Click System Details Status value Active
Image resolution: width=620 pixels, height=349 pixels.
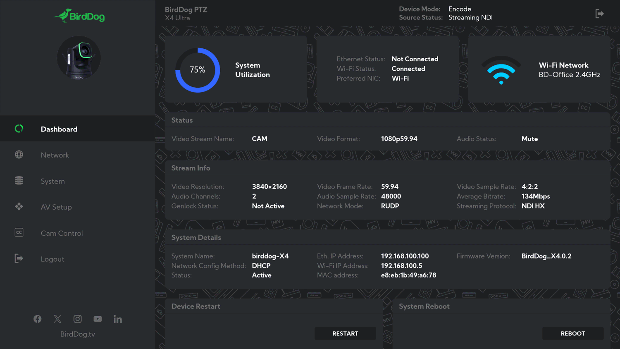tap(262, 275)
